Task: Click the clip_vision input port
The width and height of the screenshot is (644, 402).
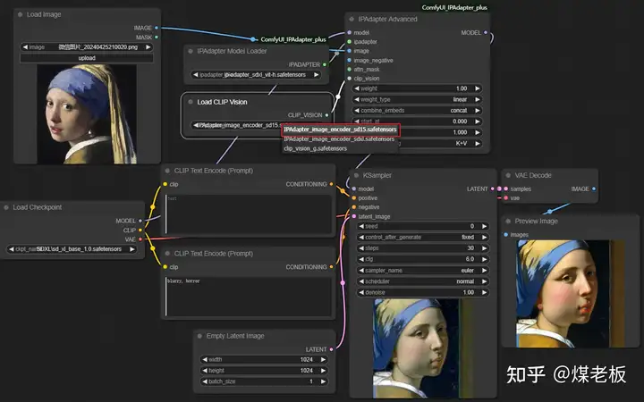Action: 350,79
